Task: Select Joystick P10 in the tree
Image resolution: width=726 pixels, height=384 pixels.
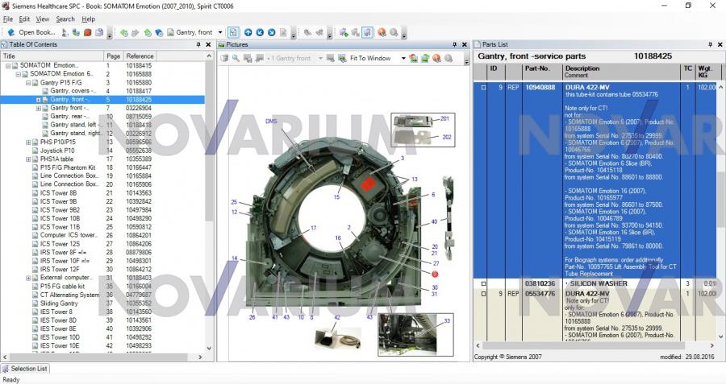Action: tap(57, 150)
